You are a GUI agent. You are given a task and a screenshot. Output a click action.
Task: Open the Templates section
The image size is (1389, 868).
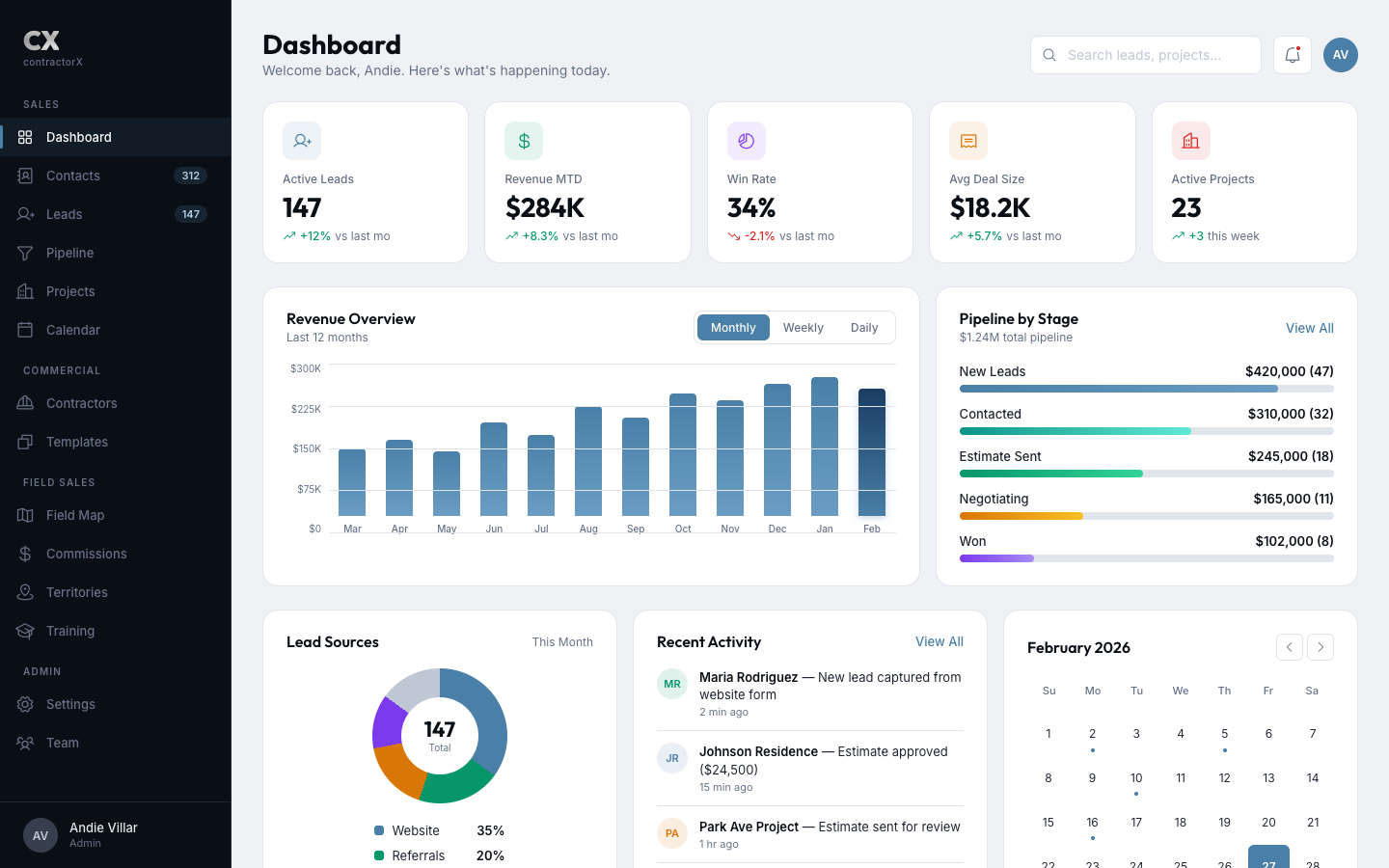(76, 442)
